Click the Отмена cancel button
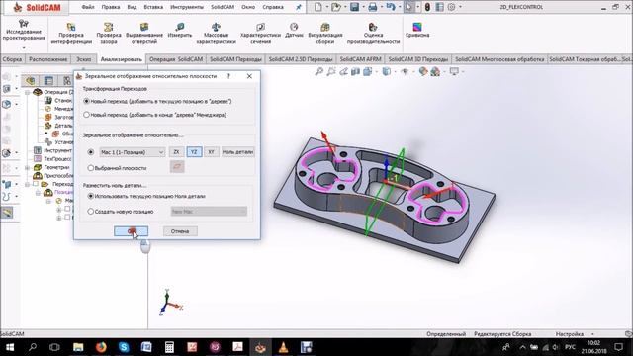This screenshot has width=633, height=356. 180,231
